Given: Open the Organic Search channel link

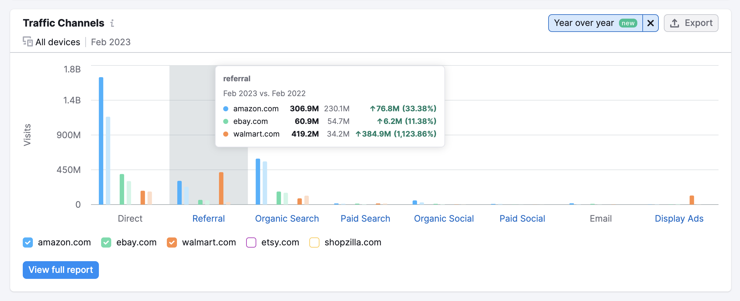Looking at the screenshot, I should click(287, 218).
